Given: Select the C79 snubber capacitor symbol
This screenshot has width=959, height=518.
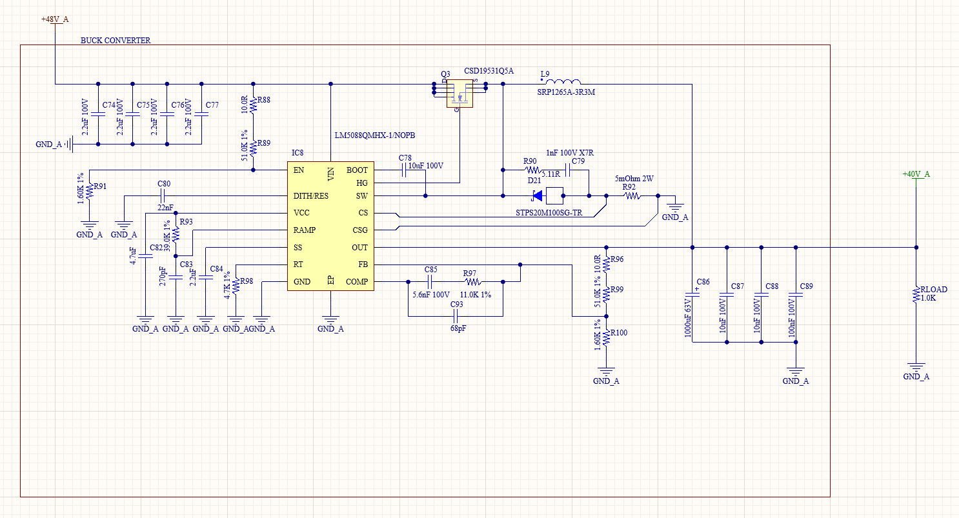Looking at the screenshot, I should point(569,170).
